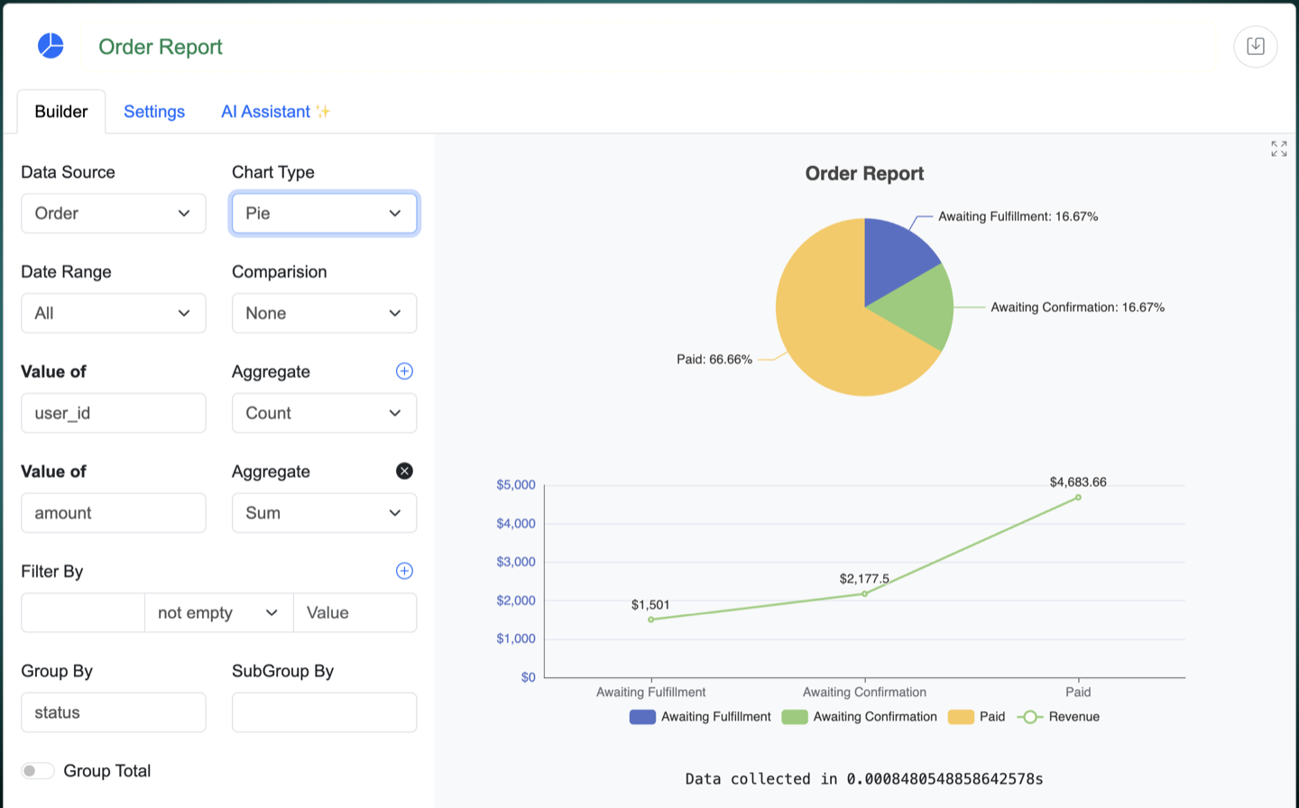This screenshot has width=1299, height=808.
Task: Toggle Paid series in chart legend
Action: click(977, 717)
